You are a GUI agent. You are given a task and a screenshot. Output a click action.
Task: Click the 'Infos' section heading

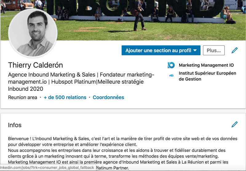pos(15,125)
